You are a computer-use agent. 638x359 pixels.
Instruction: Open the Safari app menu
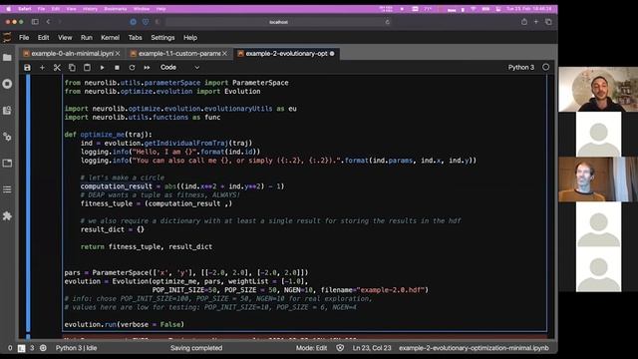(x=24, y=9)
